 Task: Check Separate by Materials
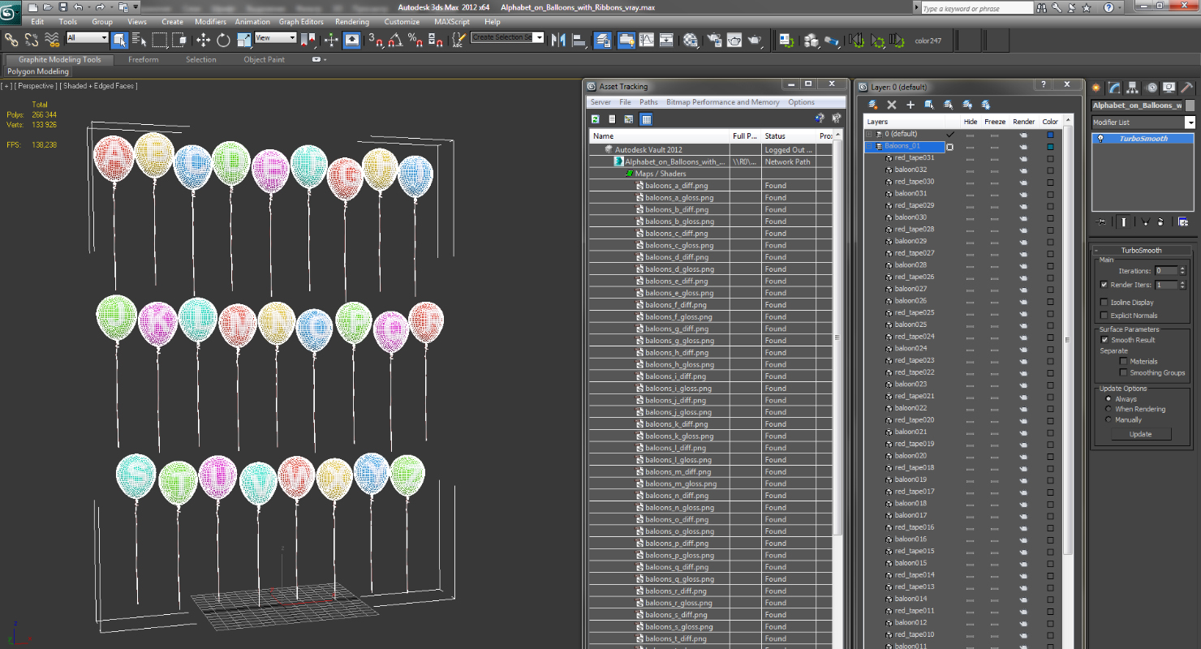pos(1123,361)
